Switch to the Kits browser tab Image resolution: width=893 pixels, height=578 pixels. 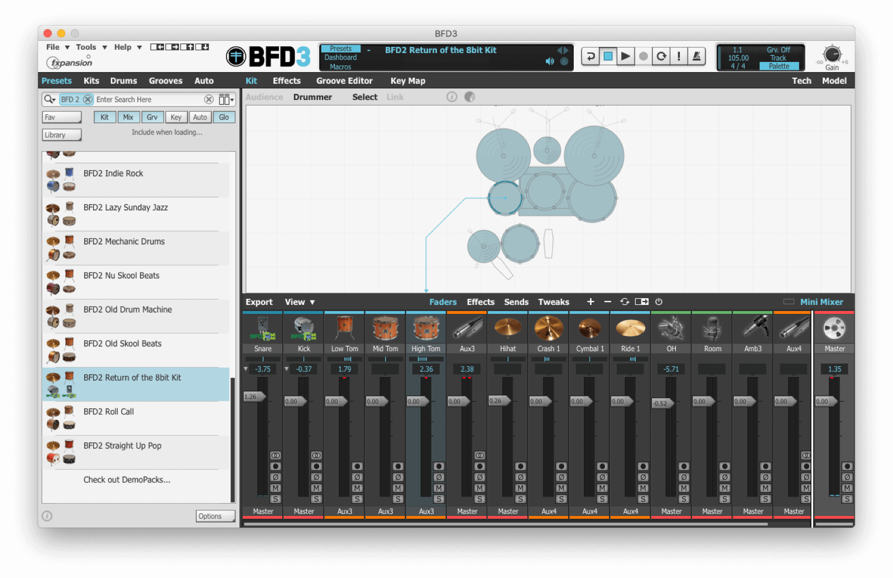[x=92, y=81]
